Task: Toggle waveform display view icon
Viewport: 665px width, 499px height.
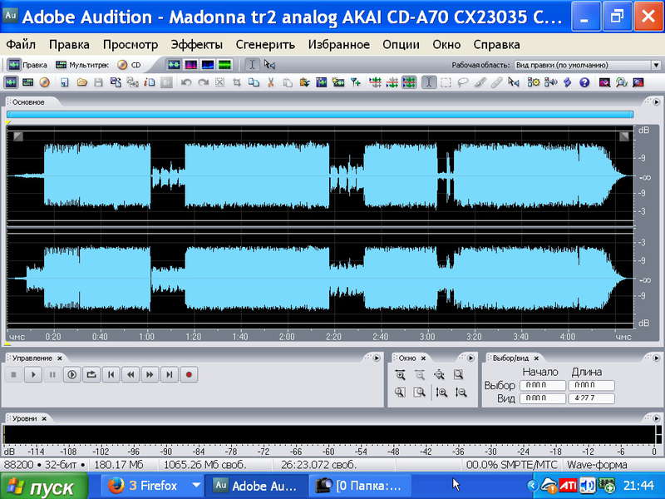Action: pos(174,65)
